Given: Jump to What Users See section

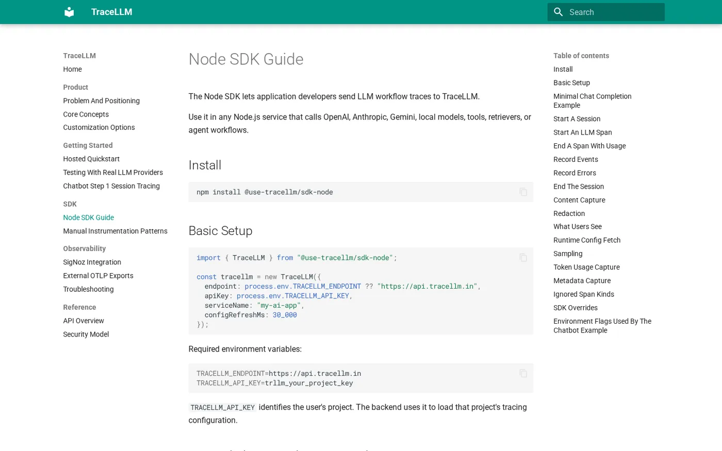Looking at the screenshot, I should (x=577, y=226).
